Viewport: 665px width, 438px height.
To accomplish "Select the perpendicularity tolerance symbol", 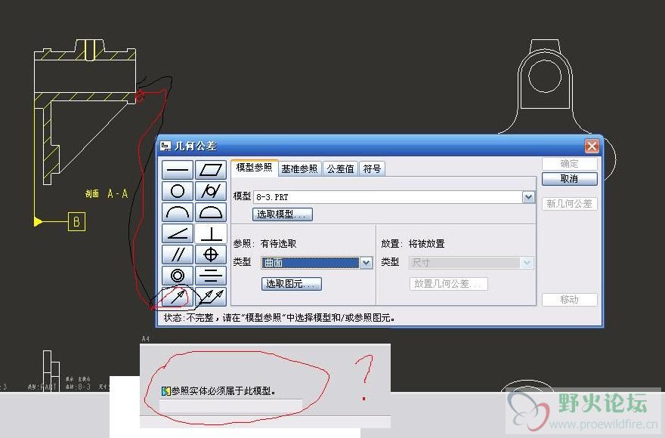I will coord(211,233).
